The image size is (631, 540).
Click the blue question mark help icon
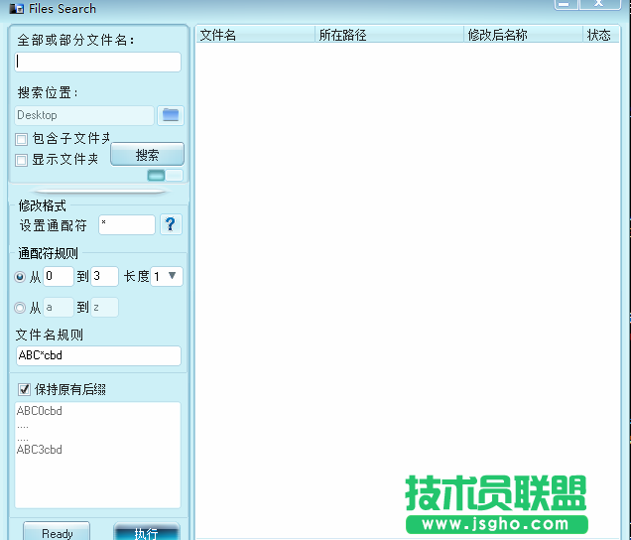click(x=171, y=224)
